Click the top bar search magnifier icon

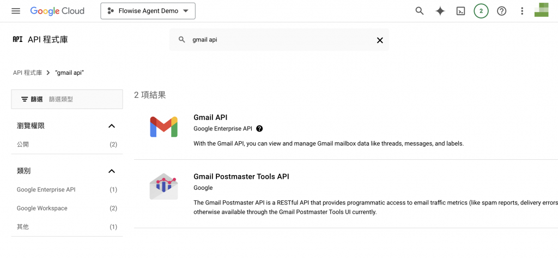[420, 11]
